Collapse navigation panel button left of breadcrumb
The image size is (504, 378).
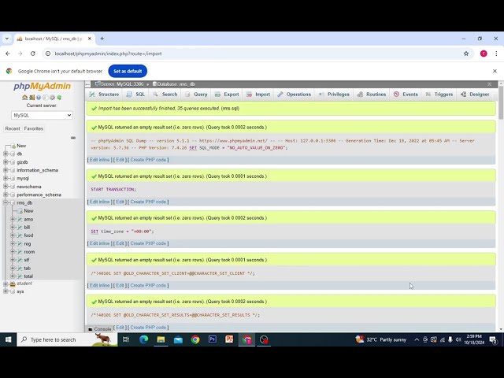[87, 84]
